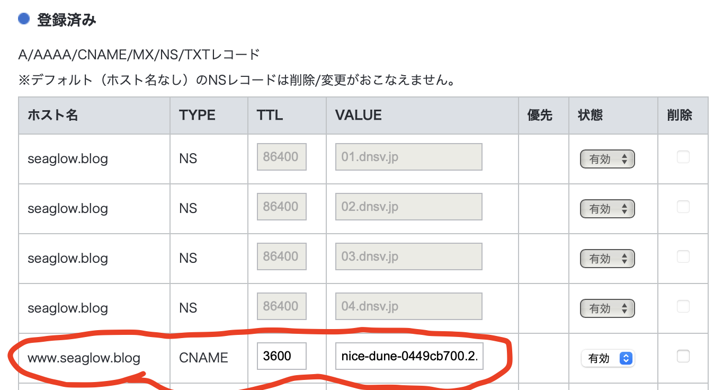Click the TTL field showing 3600
The width and height of the screenshot is (714, 390).
tap(281, 356)
